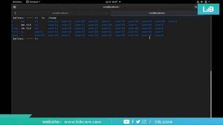This screenshot has width=223, height=125.
Task: Click the directory named fire
Action: [15, 32]
